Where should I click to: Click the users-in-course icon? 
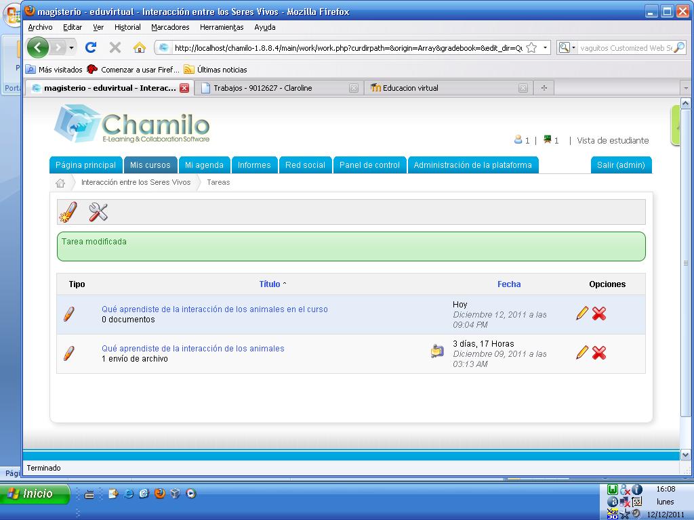pos(548,139)
